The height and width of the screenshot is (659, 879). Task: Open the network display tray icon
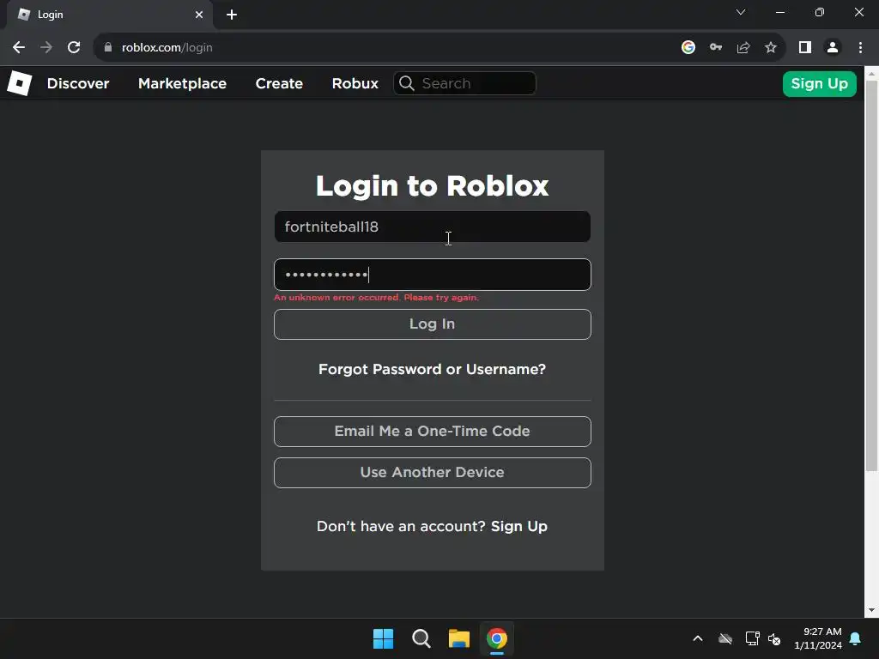752,638
